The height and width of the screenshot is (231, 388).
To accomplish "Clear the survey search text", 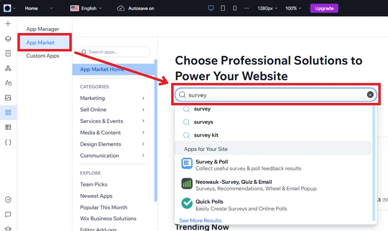I will pos(370,95).
